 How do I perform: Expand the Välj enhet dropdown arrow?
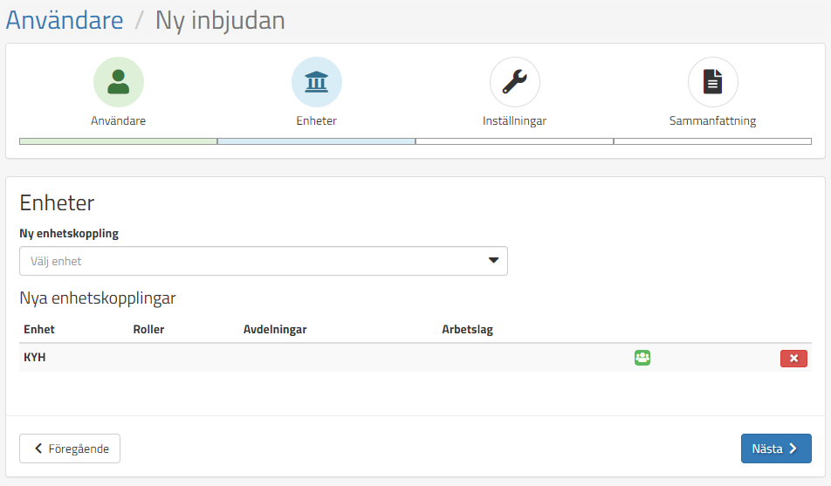[493, 261]
